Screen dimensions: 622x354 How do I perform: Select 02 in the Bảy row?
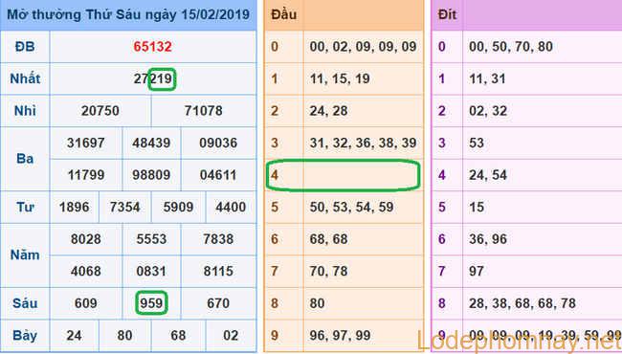(231, 336)
